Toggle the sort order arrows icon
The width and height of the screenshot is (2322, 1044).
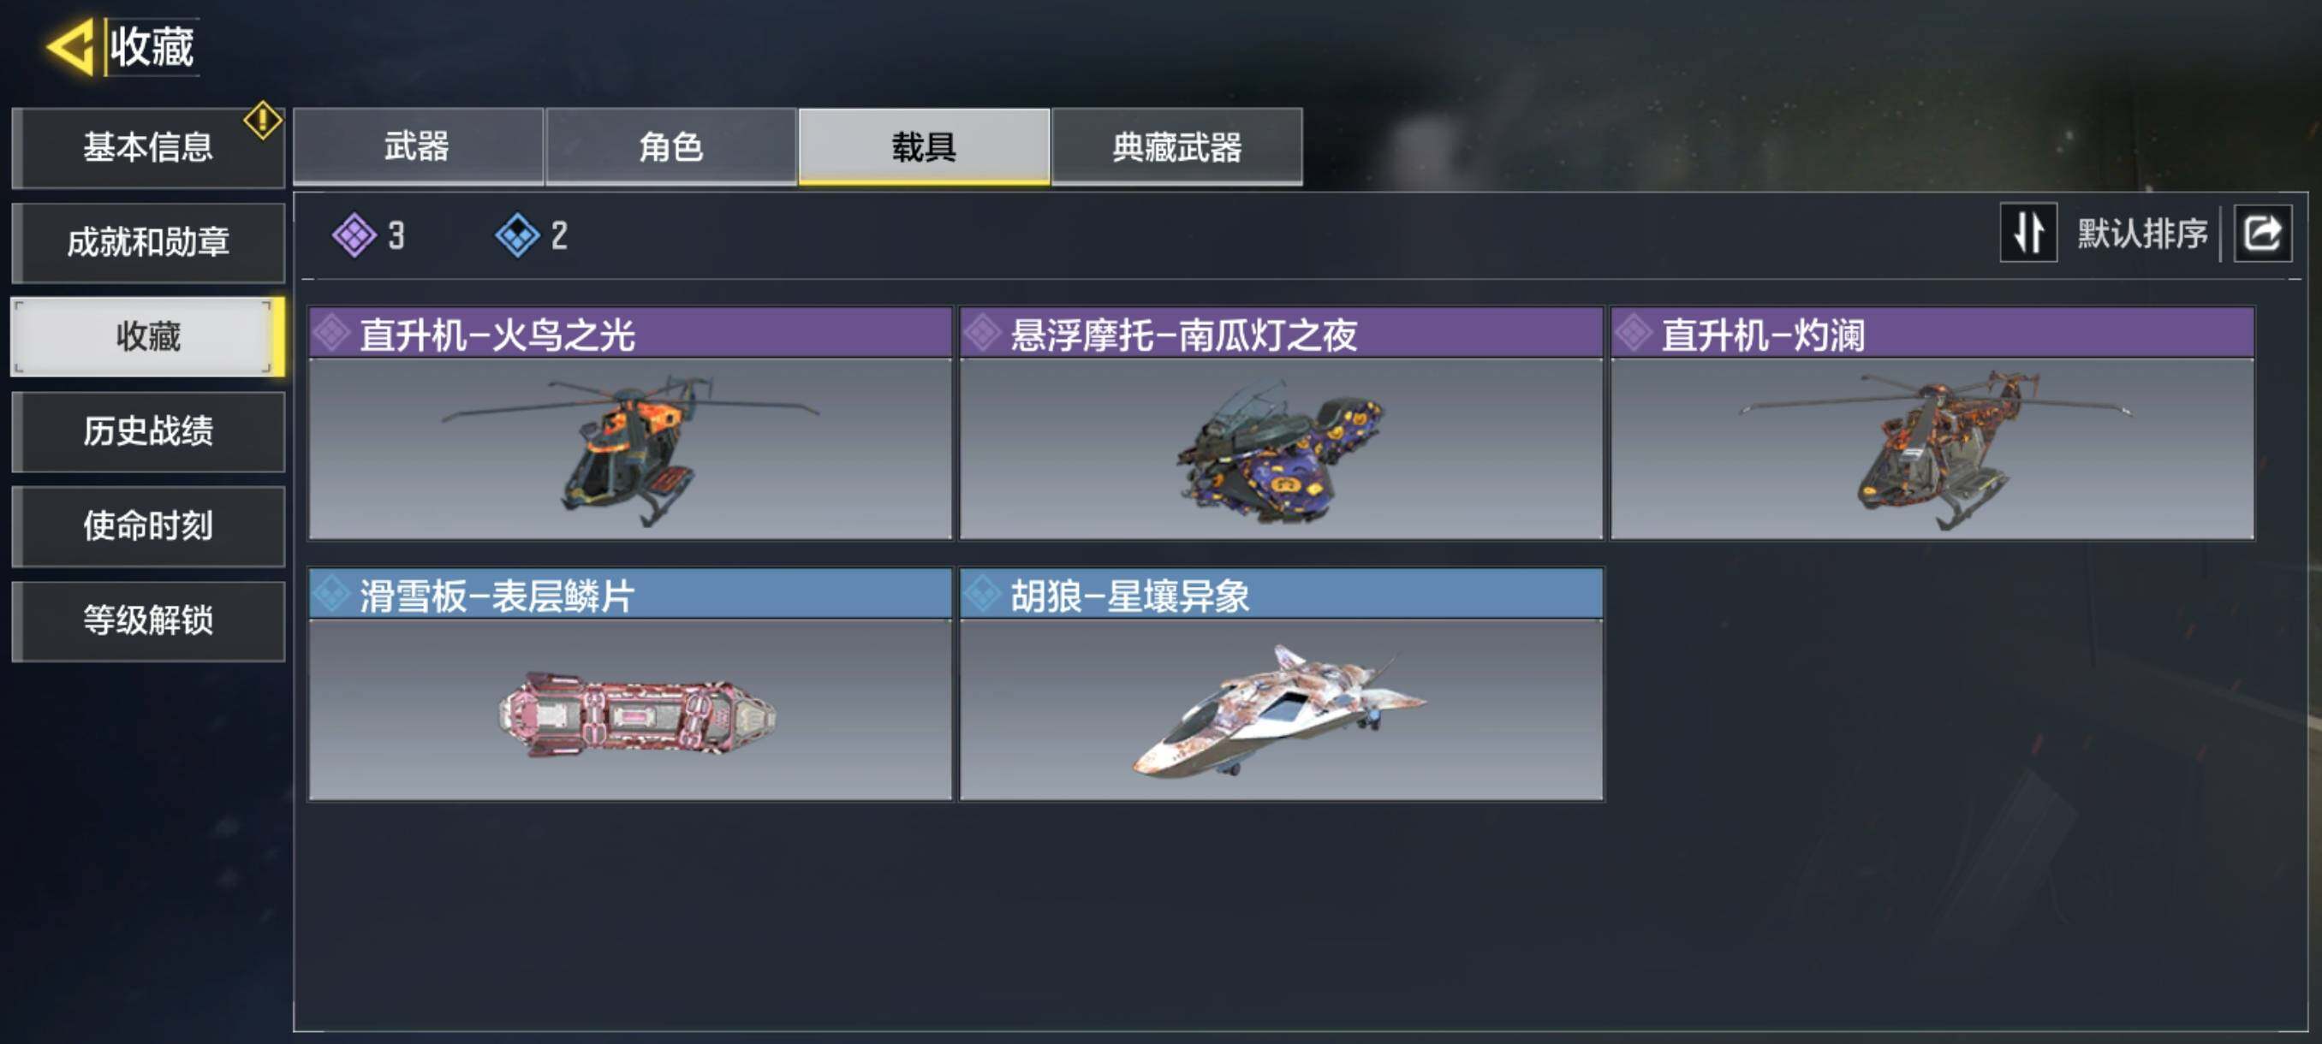2028,233
